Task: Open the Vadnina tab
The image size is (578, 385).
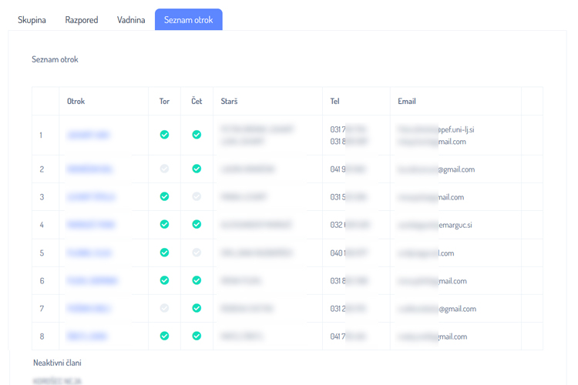Action: click(x=131, y=20)
